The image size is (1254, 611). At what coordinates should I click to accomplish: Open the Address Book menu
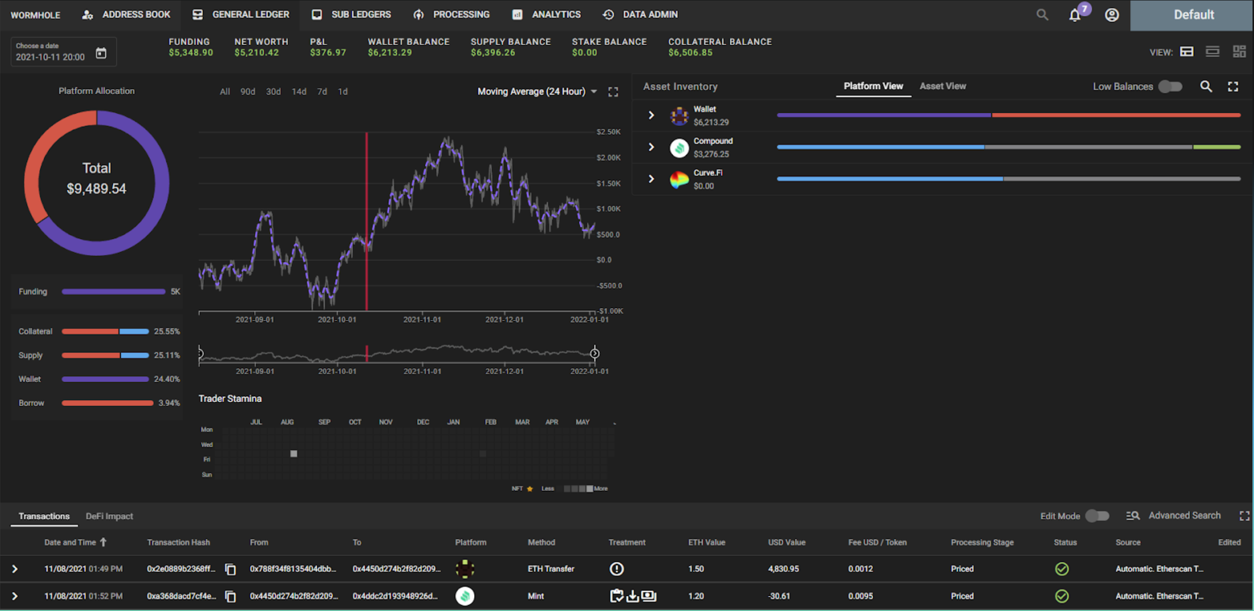tap(126, 15)
